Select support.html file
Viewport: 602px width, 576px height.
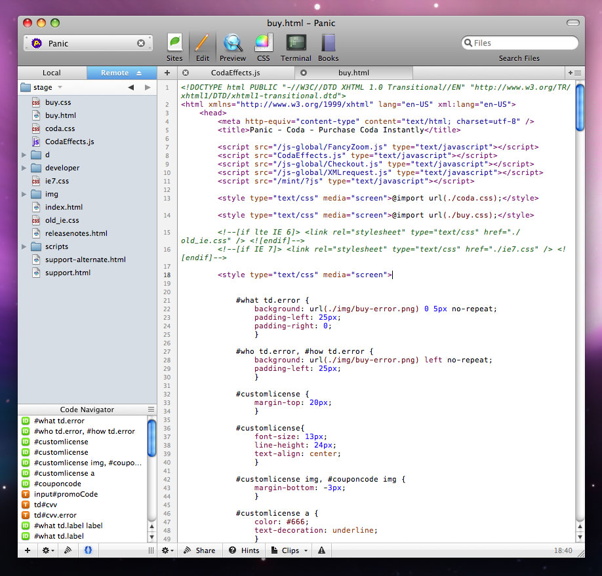point(87,273)
